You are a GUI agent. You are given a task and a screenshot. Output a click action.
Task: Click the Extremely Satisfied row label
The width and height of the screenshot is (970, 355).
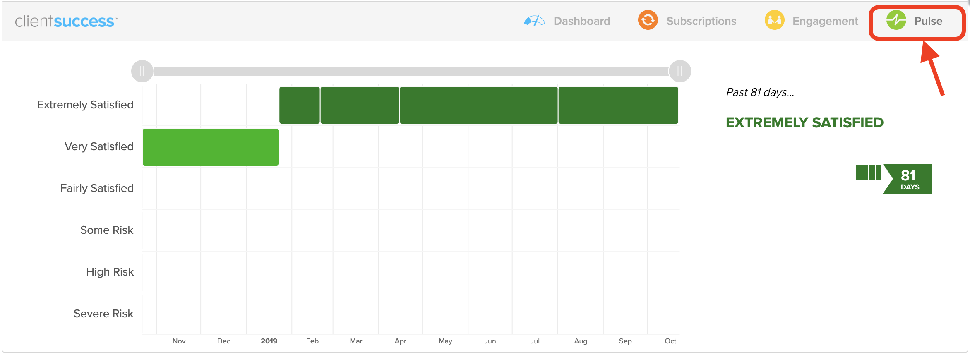[85, 105]
